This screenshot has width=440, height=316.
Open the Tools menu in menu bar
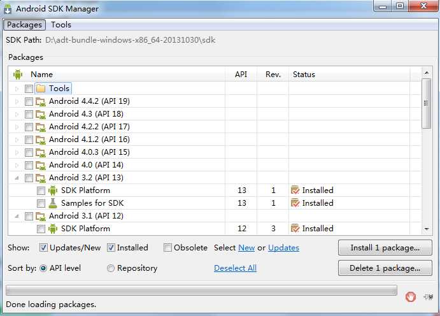pos(61,25)
